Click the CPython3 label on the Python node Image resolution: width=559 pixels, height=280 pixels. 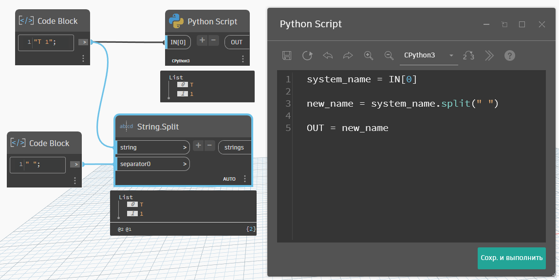pyautogui.click(x=180, y=61)
